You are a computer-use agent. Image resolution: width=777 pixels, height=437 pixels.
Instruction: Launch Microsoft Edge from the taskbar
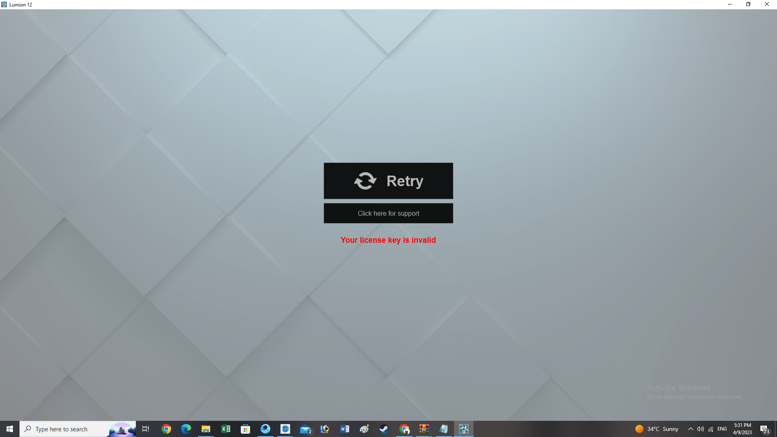click(x=186, y=429)
